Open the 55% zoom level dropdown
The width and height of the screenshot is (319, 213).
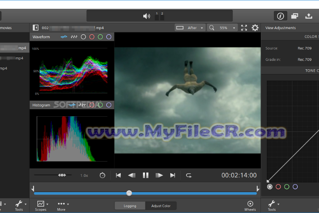click(222, 28)
